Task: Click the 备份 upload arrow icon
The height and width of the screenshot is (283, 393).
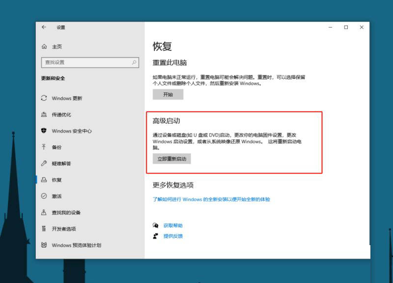Action: (44, 147)
